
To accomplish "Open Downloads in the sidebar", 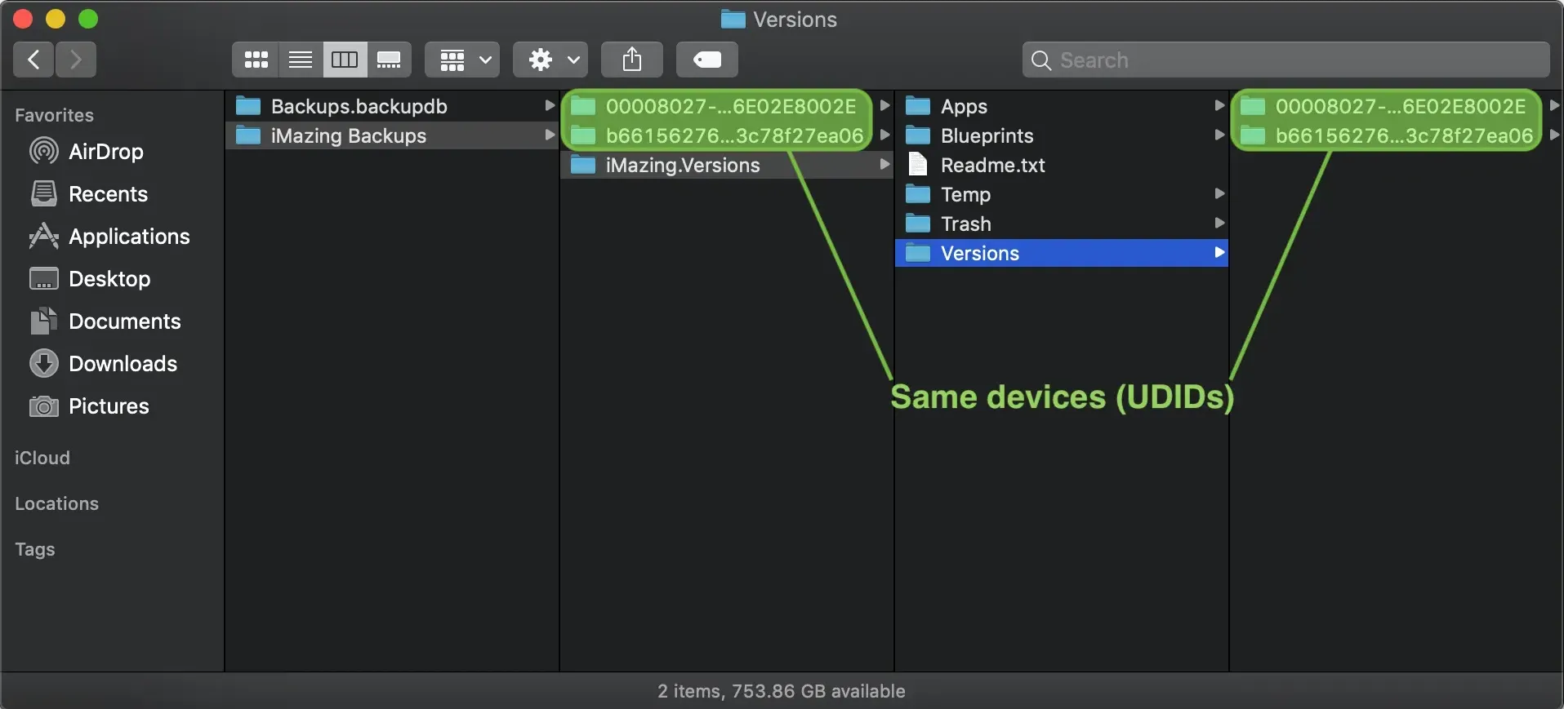I will coord(103,363).
